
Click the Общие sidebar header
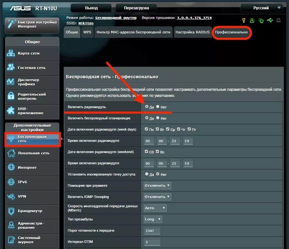pos(32,42)
